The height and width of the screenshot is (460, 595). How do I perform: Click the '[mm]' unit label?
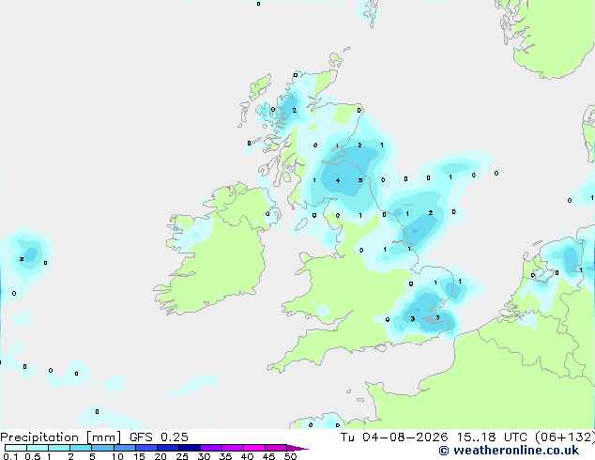click(103, 437)
